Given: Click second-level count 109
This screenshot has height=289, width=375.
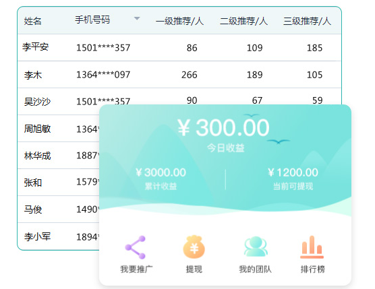Looking at the screenshot, I should (254, 48).
